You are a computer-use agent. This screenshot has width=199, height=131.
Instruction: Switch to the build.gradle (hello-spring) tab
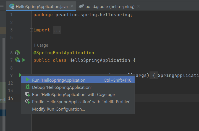[x=110, y=6]
